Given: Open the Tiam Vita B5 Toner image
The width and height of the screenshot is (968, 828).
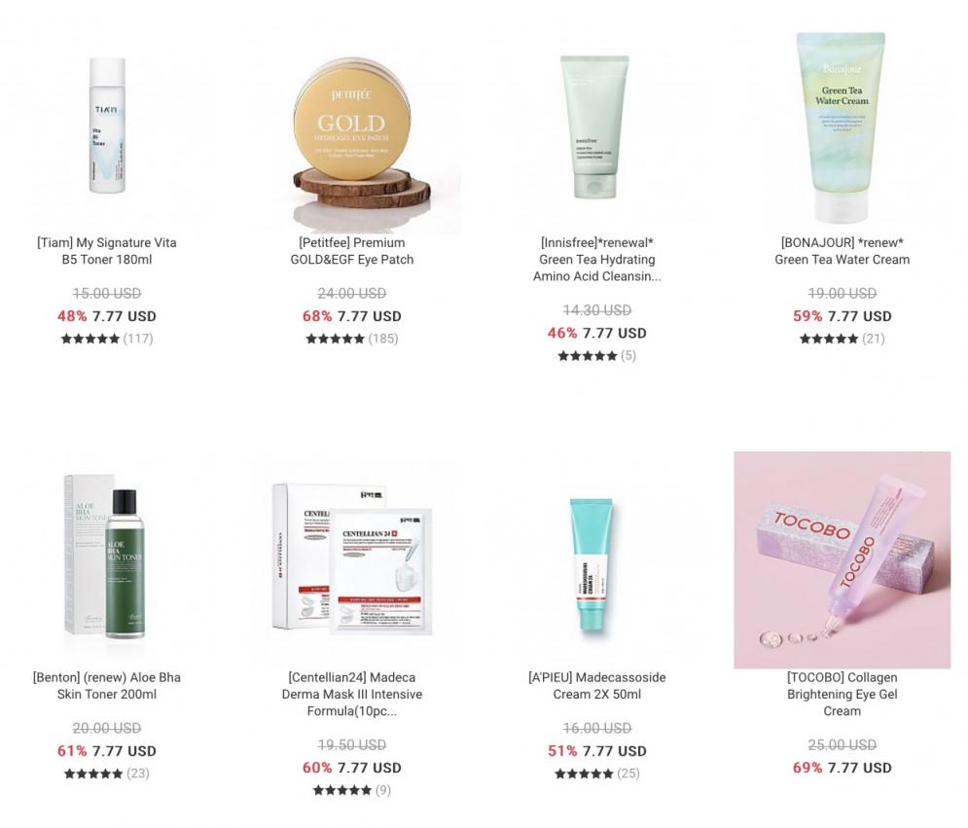Looking at the screenshot, I should [x=107, y=126].
